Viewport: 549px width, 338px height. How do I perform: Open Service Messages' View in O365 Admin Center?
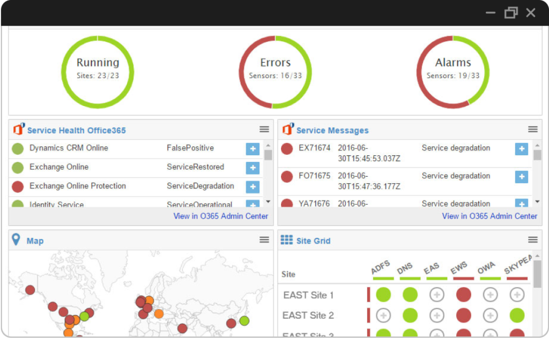pos(489,216)
